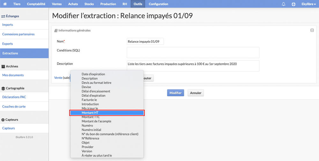Go to Imports in sidebar

(x=24, y=25)
